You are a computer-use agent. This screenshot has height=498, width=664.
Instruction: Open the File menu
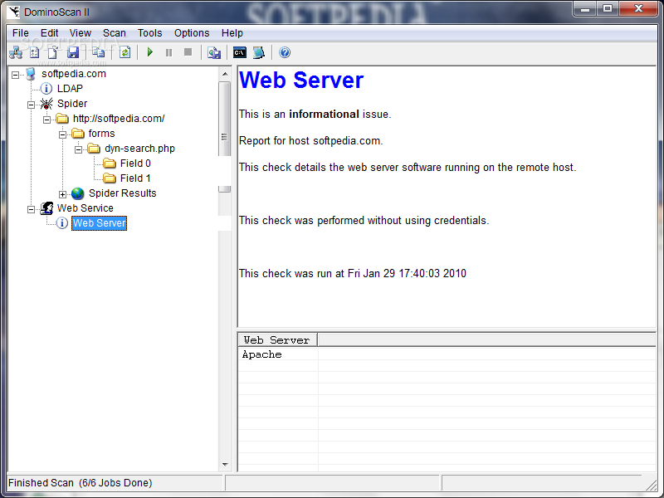(x=20, y=33)
